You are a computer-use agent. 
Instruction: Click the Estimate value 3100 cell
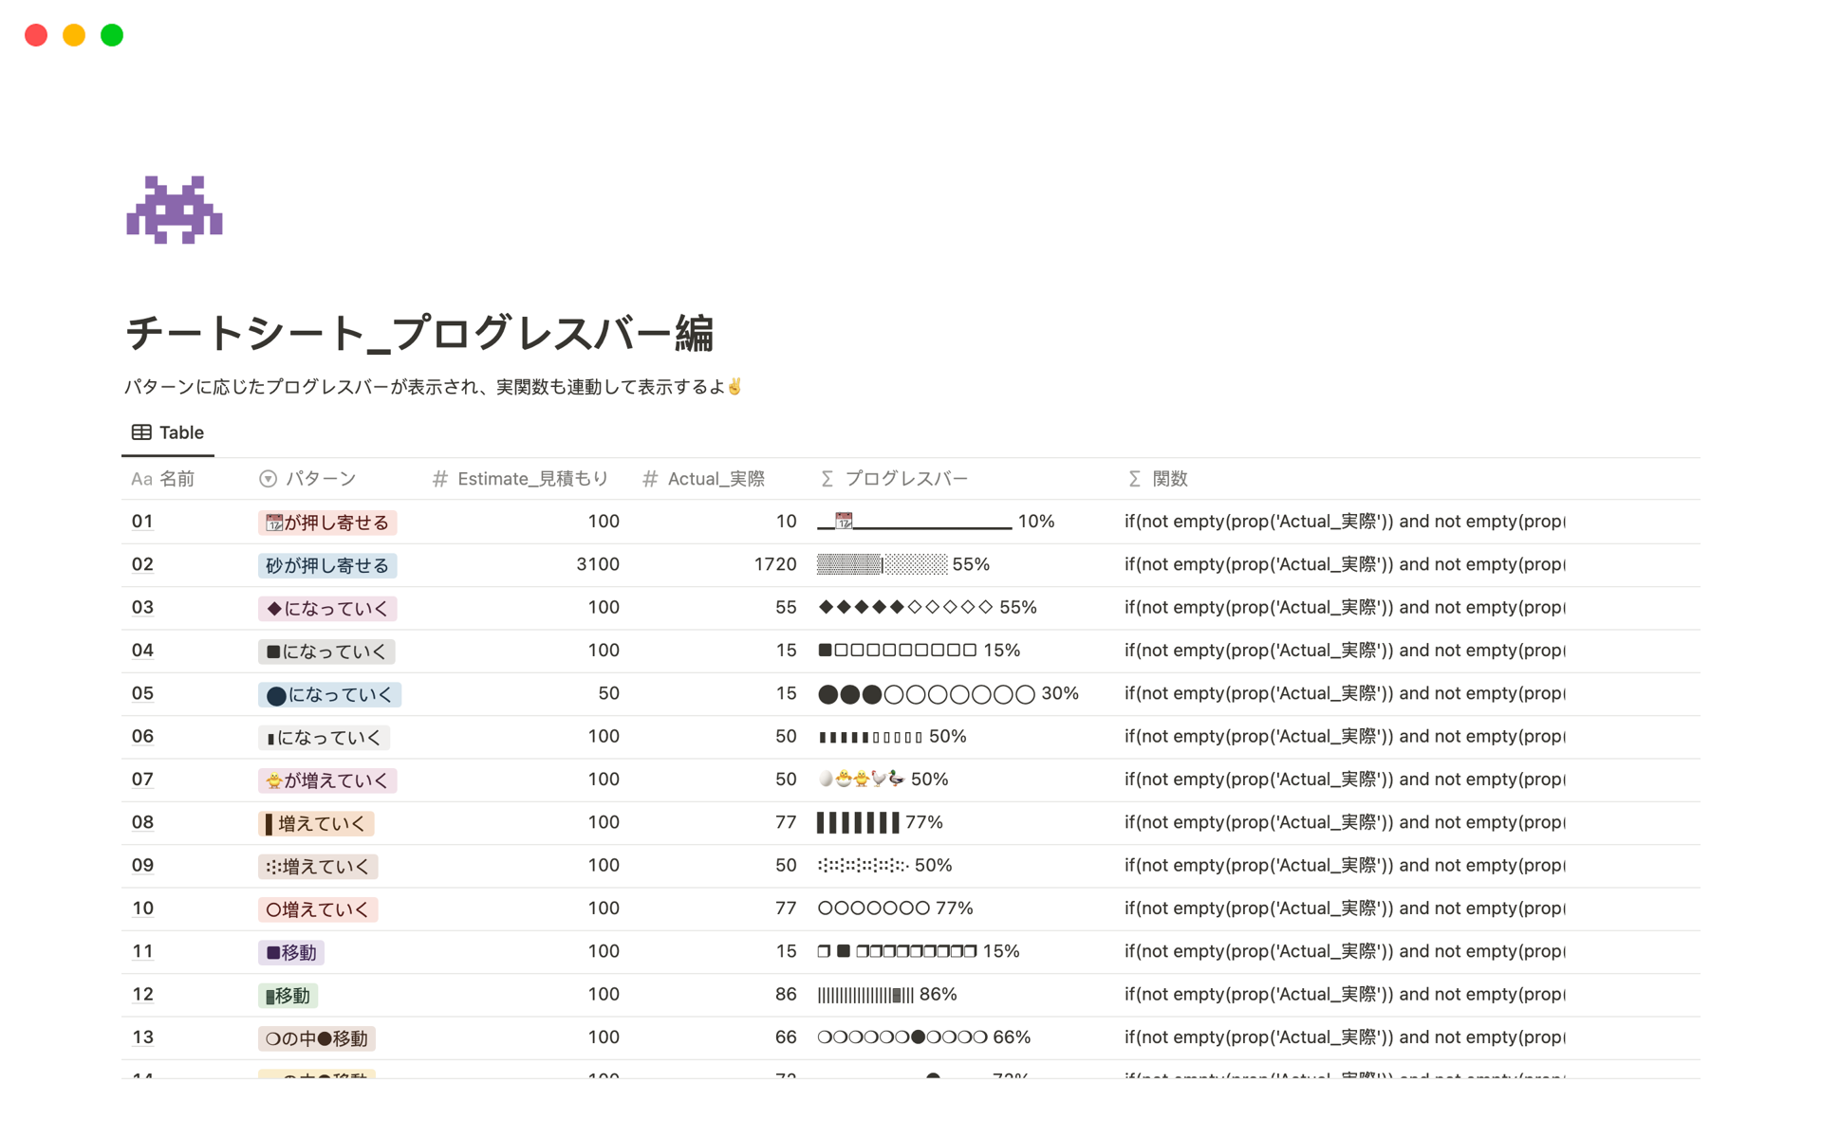click(x=597, y=564)
